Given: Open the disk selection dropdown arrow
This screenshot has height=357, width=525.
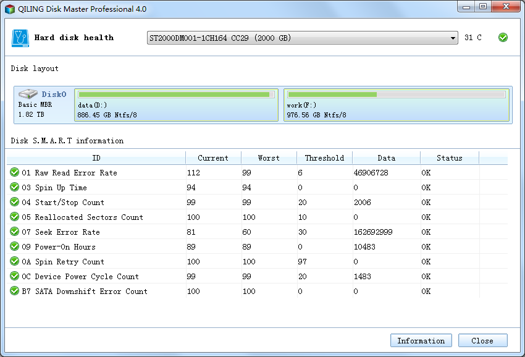Looking at the screenshot, I should click(x=453, y=38).
